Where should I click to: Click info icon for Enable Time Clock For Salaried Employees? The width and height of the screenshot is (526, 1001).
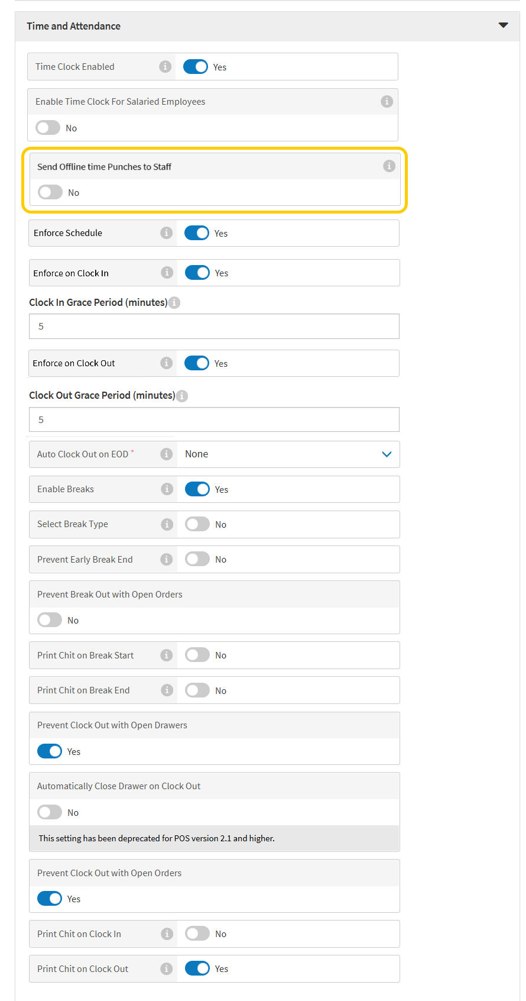pos(387,101)
